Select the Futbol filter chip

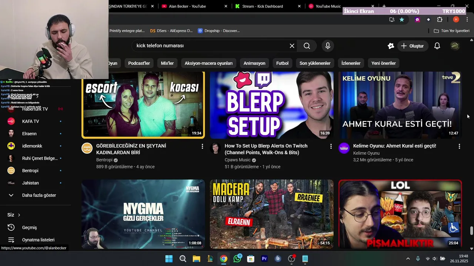[x=282, y=63]
